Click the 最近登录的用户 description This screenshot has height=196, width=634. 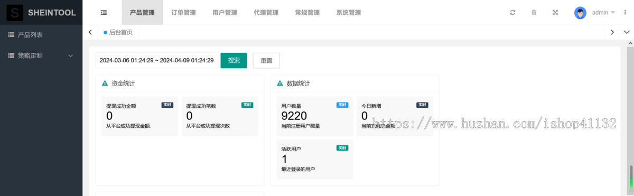click(298, 169)
